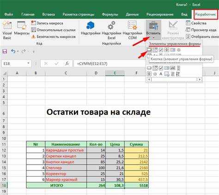The height and width of the screenshot is (195, 219).
Task: Open the Надстройки store icon
Action: (91, 28)
